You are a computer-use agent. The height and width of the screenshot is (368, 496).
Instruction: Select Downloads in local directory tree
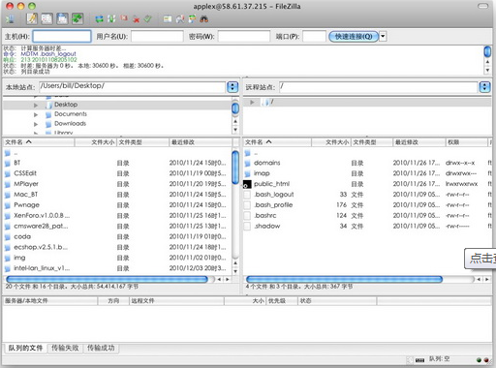tap(70, 123)
